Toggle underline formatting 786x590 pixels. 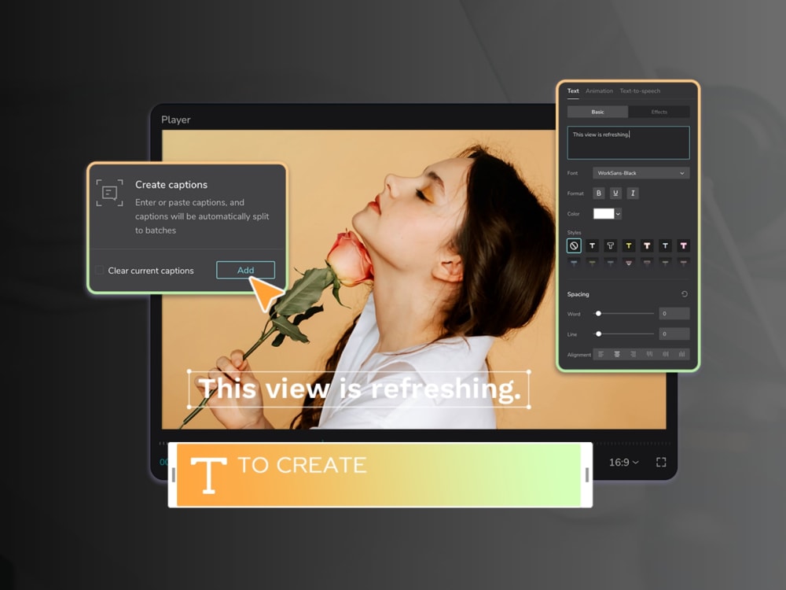coord(615,194)
